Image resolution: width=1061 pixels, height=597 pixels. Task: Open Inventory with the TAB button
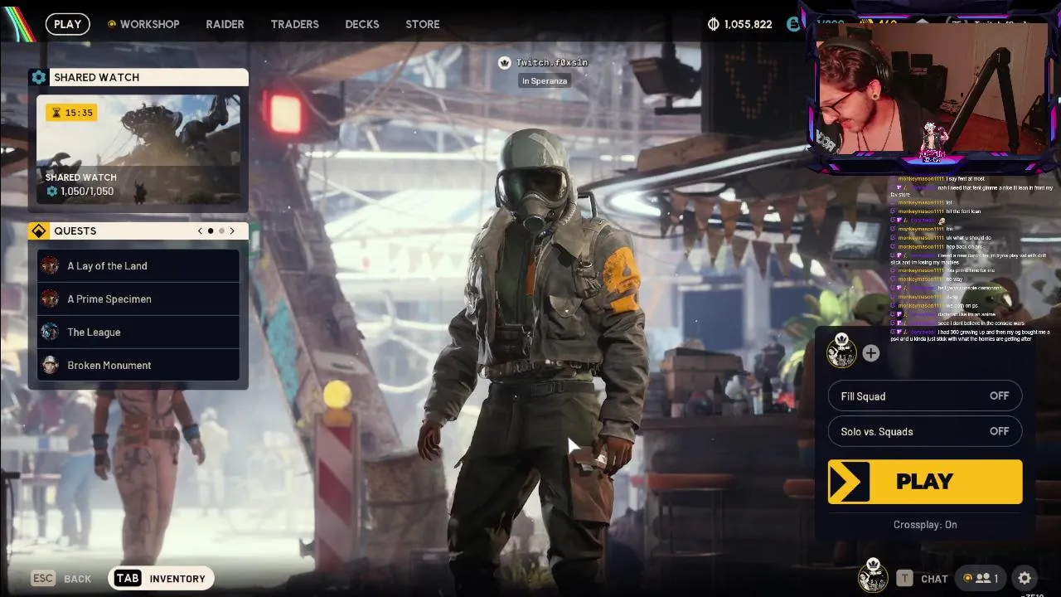pos(161,579)
